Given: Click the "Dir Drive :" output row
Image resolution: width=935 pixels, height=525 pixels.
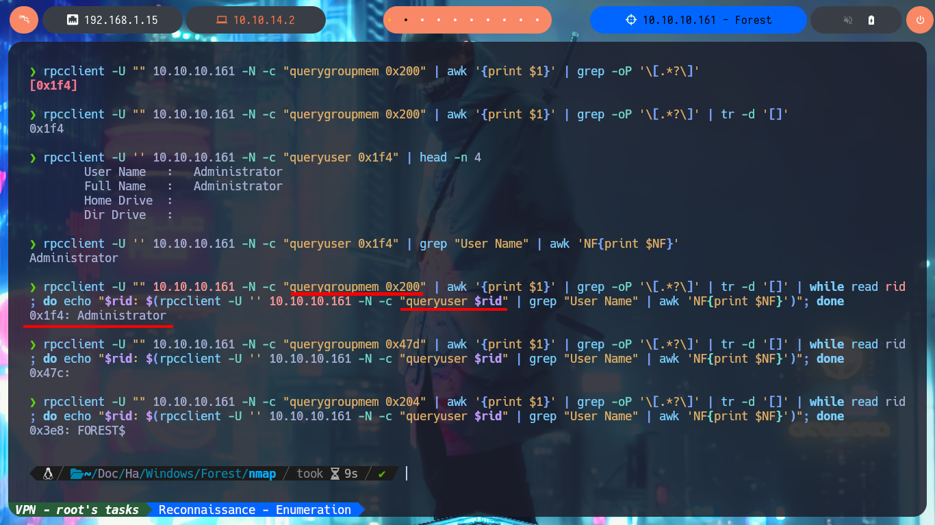Looking at the screenshot, I should coord(128,215).
